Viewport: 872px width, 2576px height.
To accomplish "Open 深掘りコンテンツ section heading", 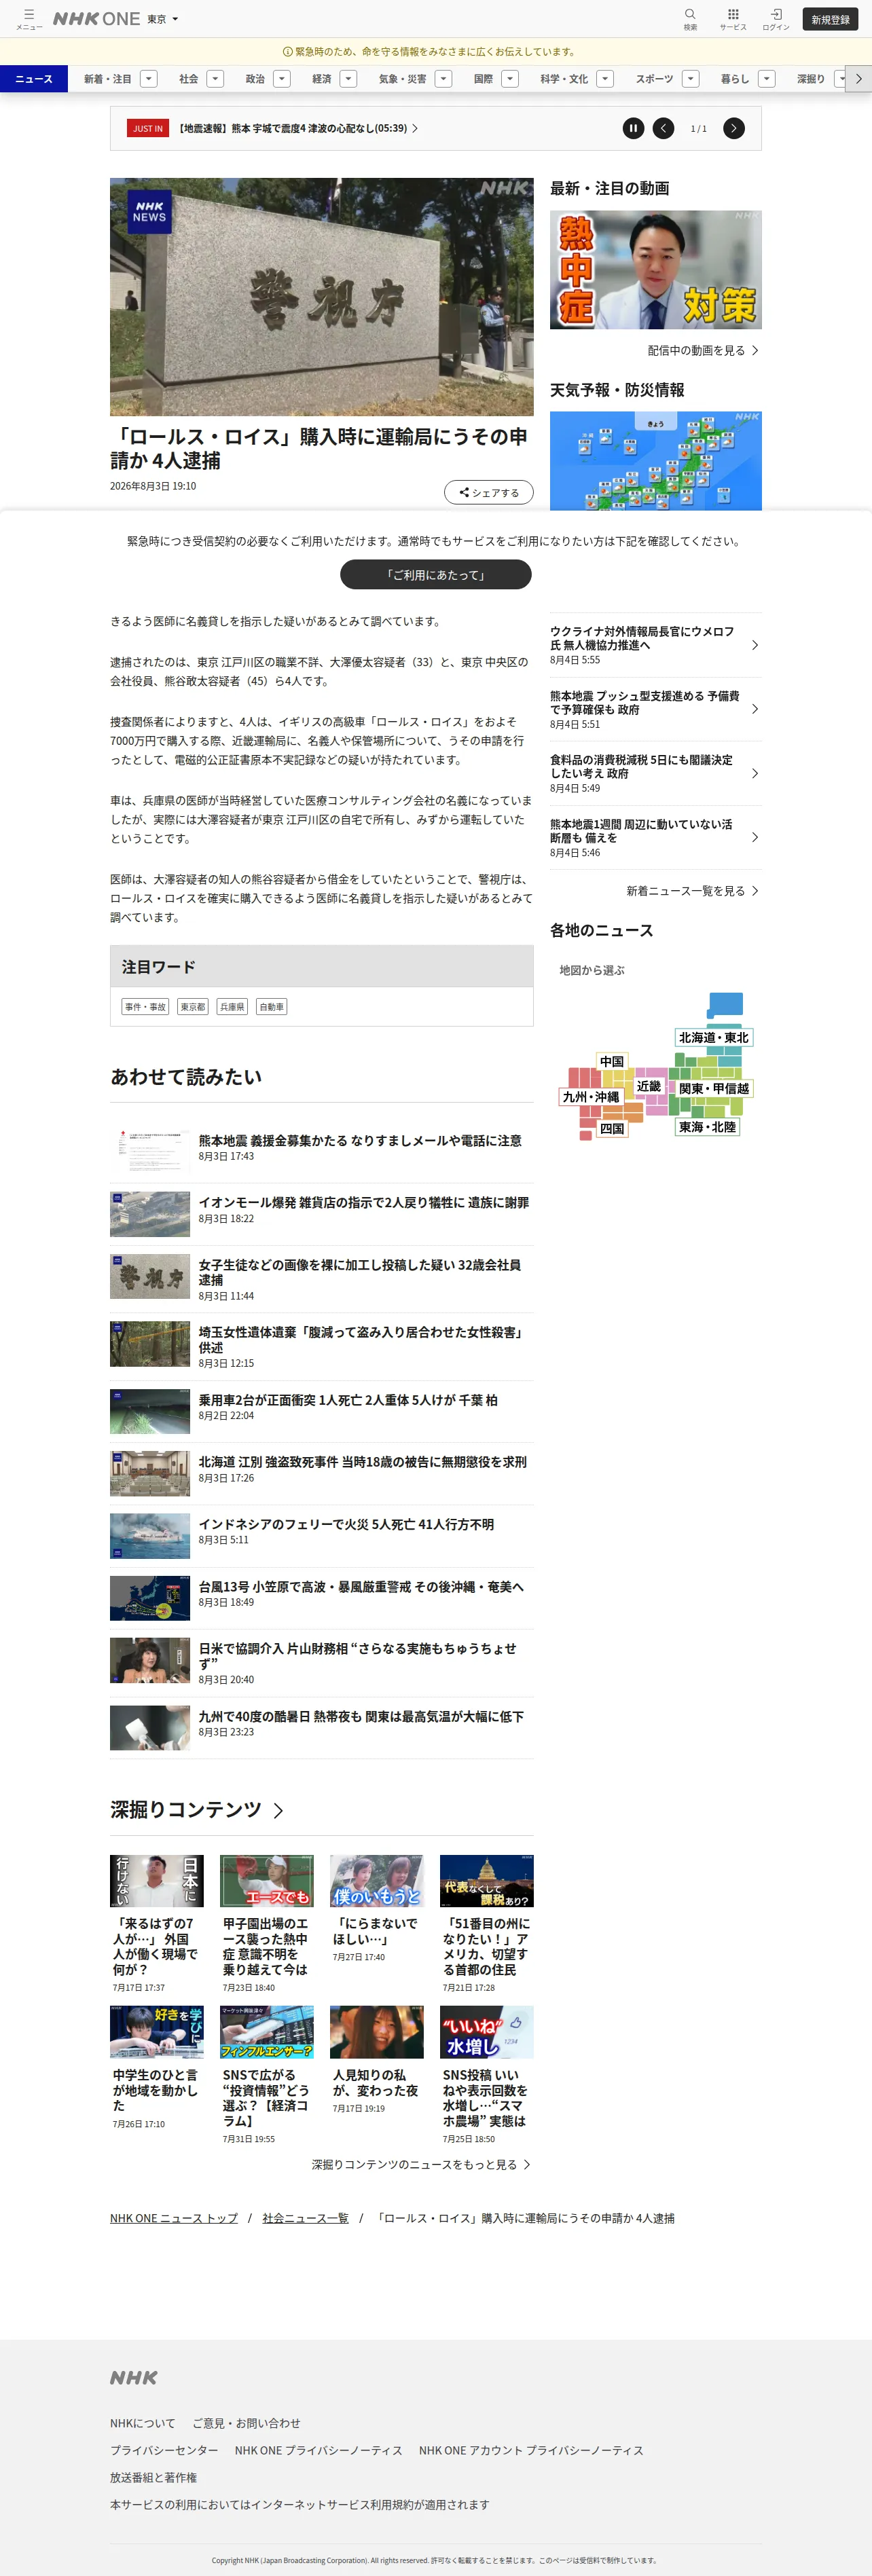I will click(197, 1809).
